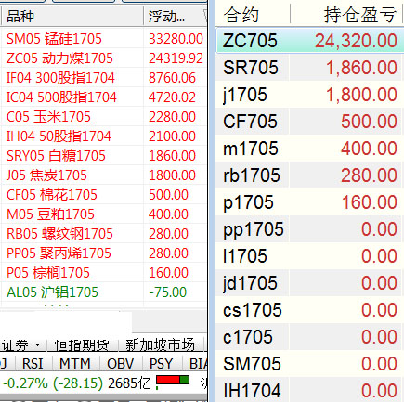This screenshot has width=404, height=402.
Task: Click the 合约 column header
Action: (x=253, y=15)
